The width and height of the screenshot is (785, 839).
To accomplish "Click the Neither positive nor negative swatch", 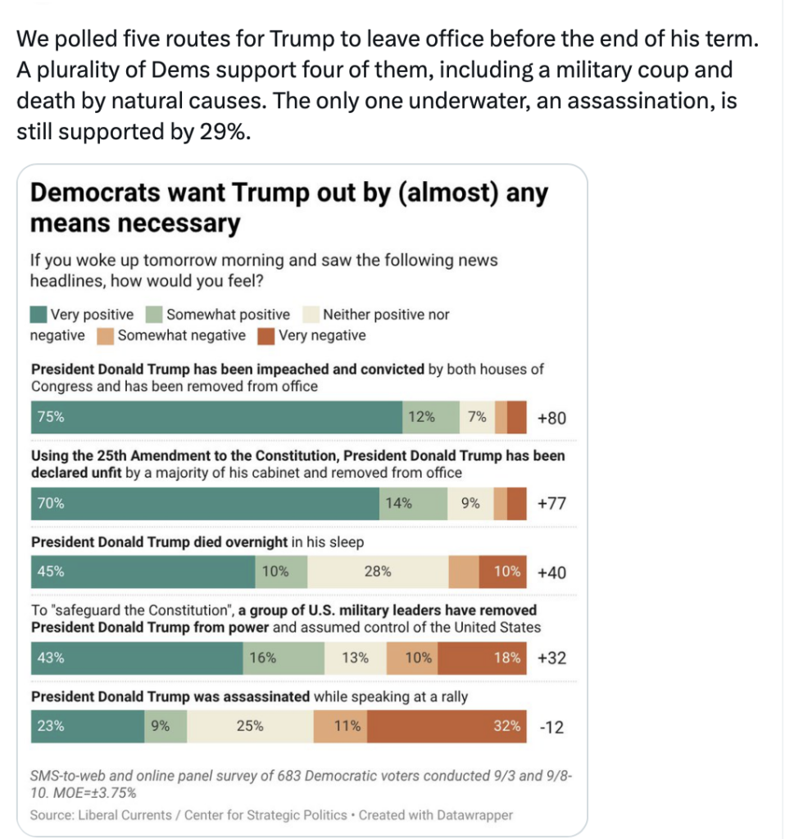I will [311, 315].
